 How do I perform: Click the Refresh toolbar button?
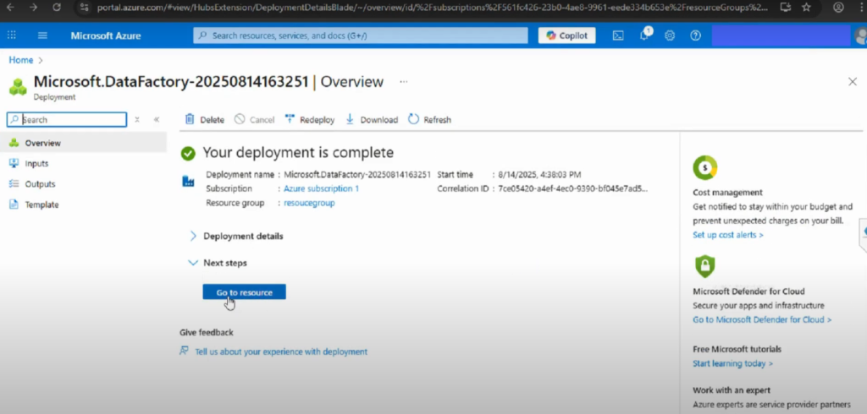point(429,119)
